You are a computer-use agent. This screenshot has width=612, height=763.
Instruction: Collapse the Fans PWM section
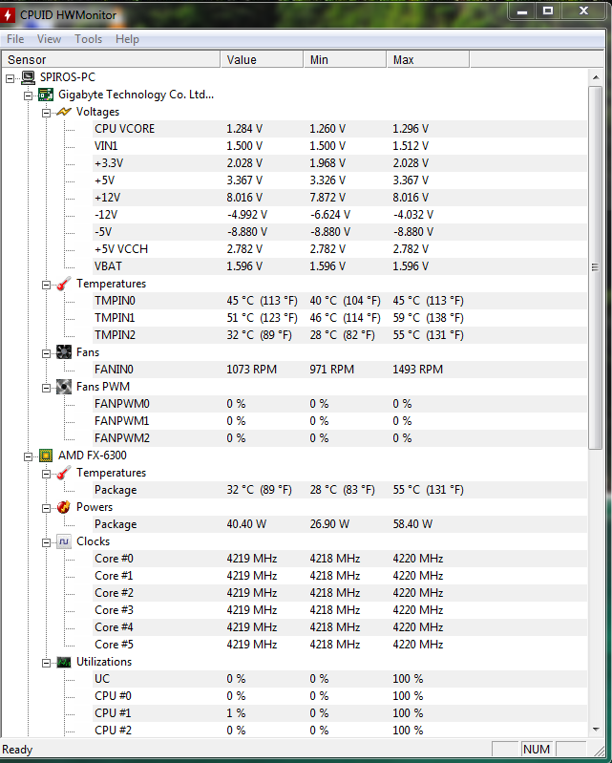[46, 388]
